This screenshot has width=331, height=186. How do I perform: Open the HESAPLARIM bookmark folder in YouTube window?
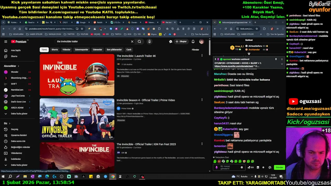[16, 34]
